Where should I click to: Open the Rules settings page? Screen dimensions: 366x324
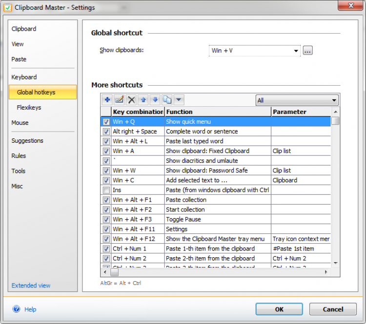[19, 156]
